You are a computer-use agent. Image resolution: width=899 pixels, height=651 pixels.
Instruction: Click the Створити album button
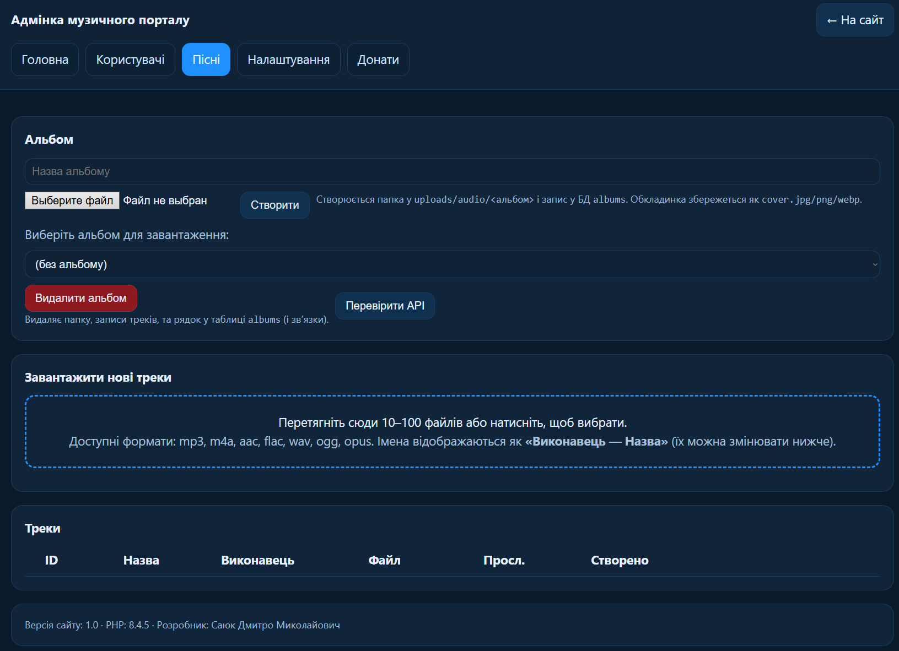pyautogui.click(x=274, y=205)
